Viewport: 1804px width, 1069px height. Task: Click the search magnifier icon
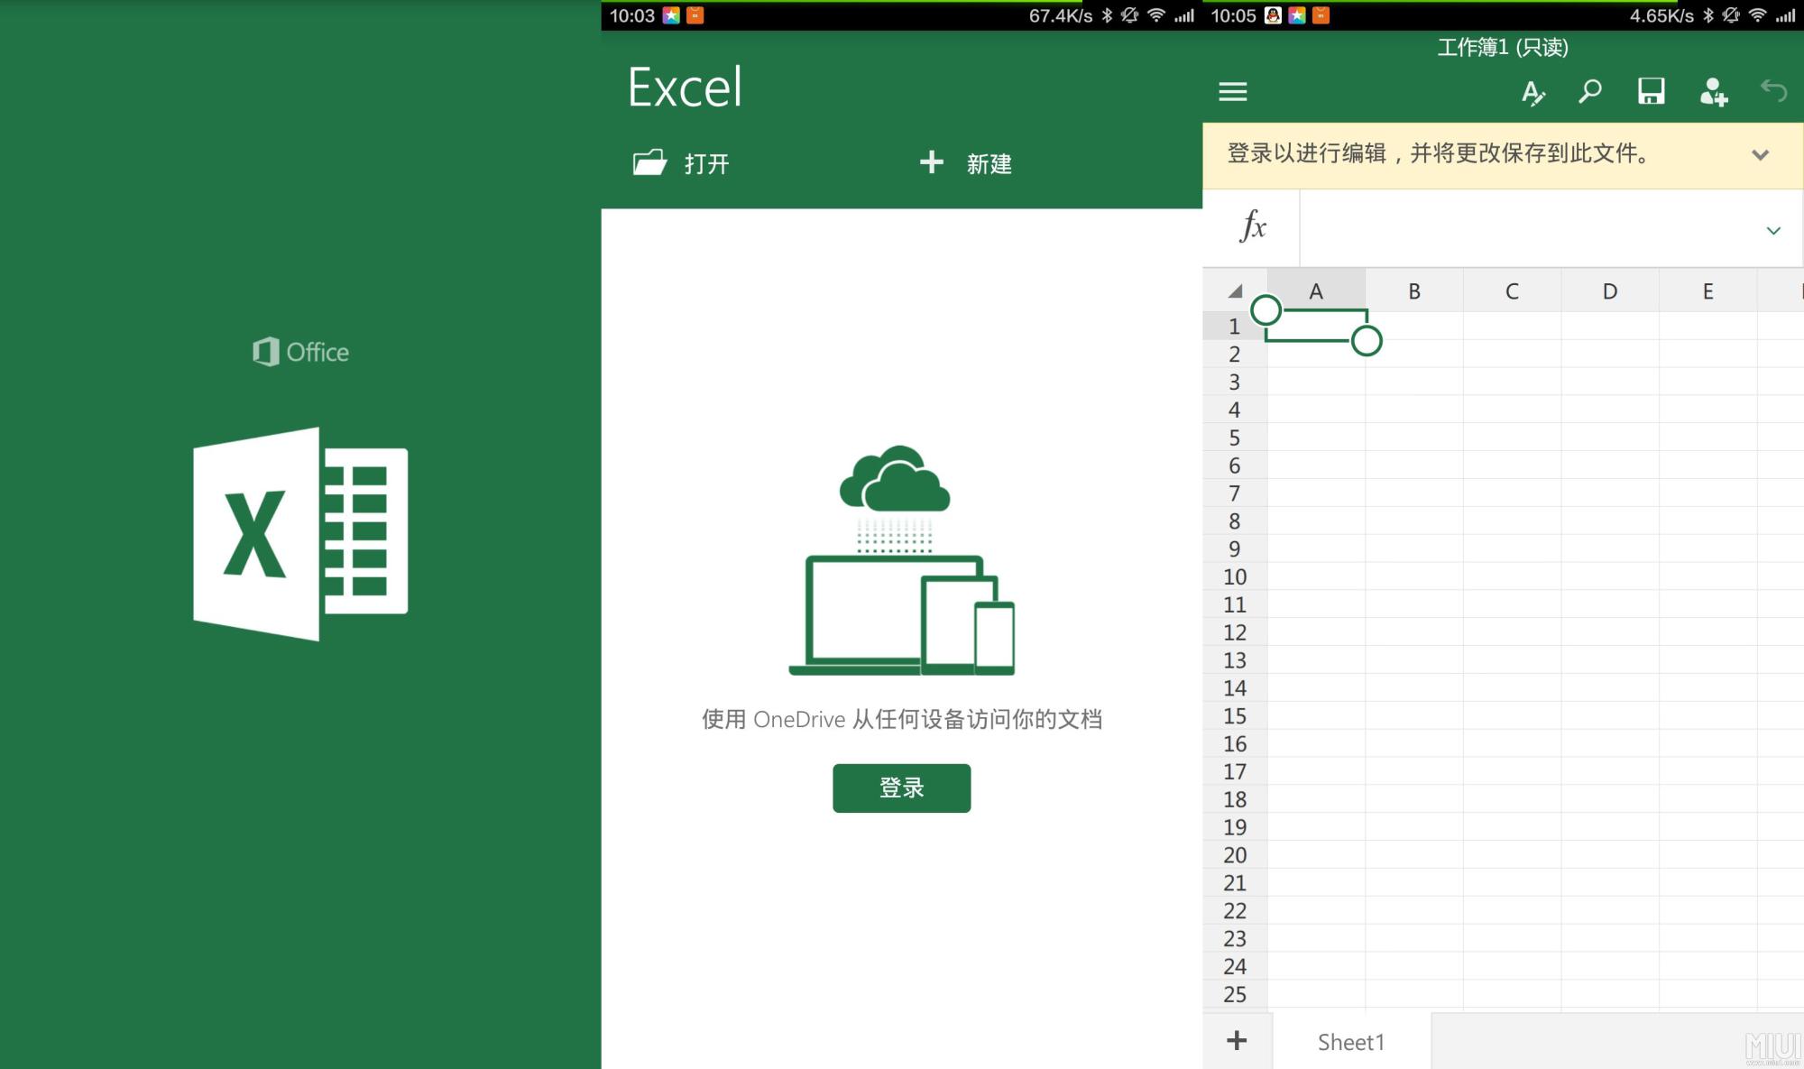click(x=1590, y=91)
